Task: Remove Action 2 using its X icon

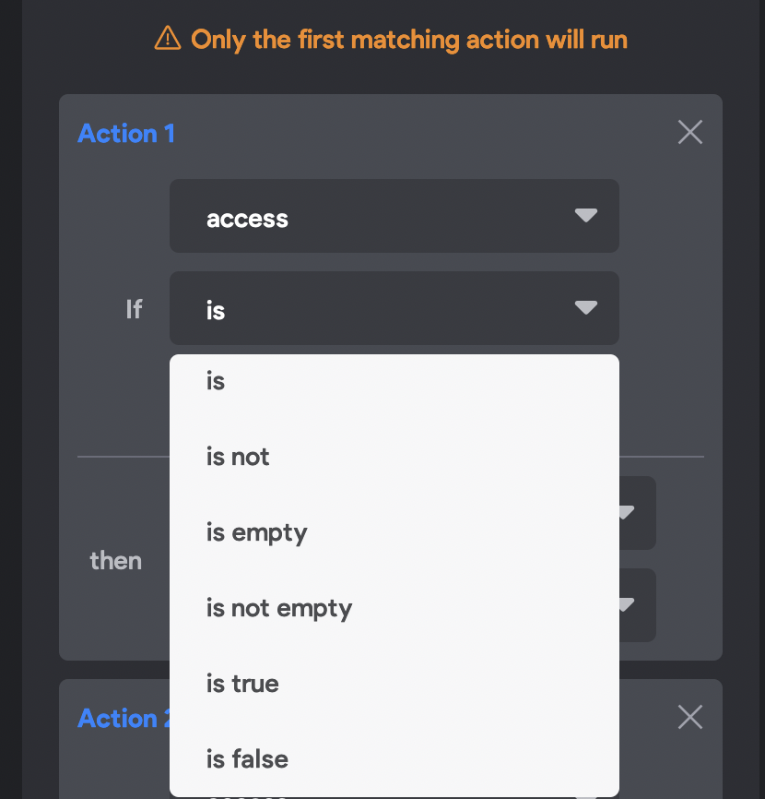Action: (689, 717)
